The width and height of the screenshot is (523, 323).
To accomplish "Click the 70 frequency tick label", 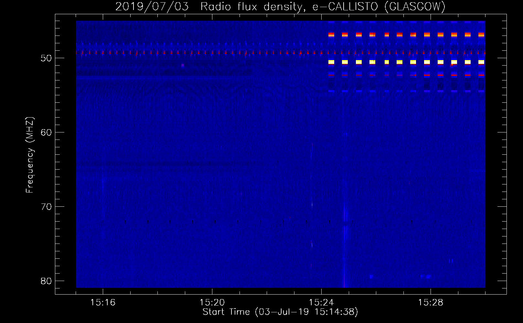I will 46,207.
